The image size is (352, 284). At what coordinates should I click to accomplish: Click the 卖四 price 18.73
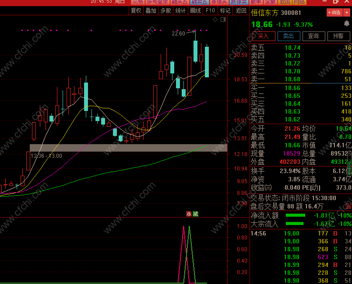point(292,55)
